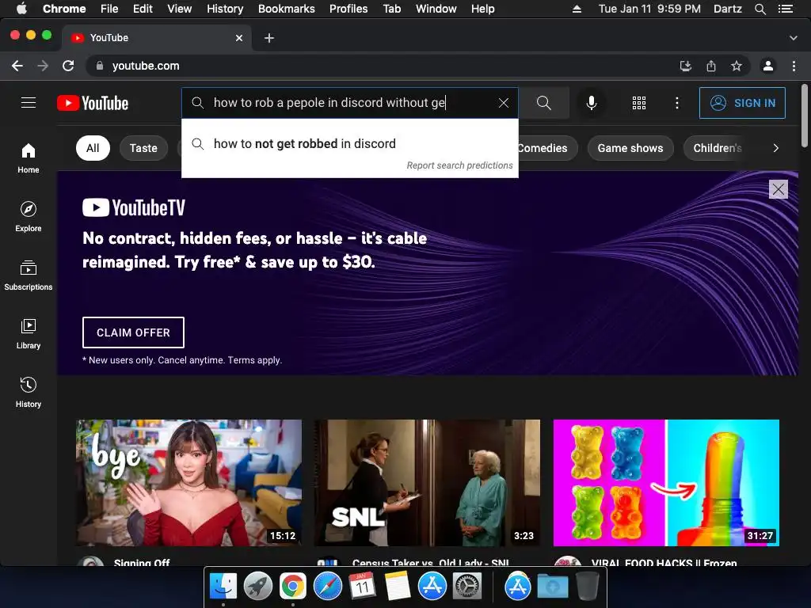Close the YouTube tab
Image resolution: width=811 pixels, height=608 pixels.
[x=239, y=38]
